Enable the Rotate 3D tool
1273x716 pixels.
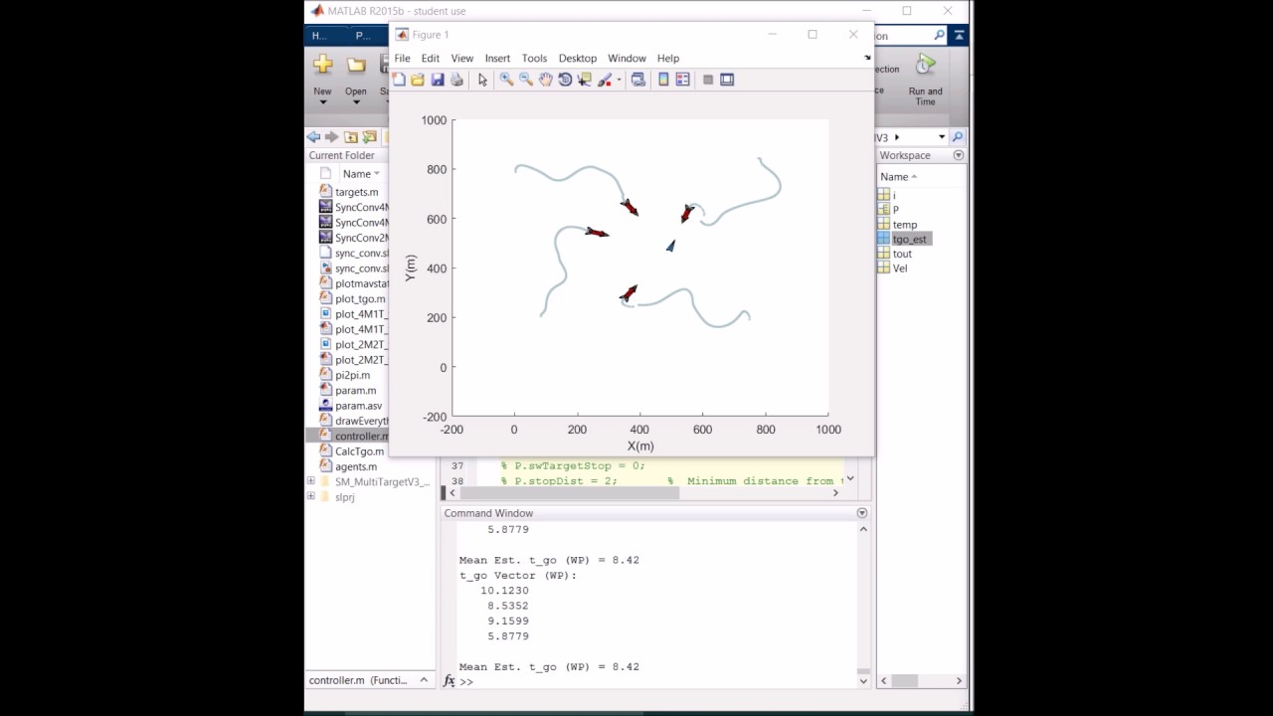coord(565,80)
